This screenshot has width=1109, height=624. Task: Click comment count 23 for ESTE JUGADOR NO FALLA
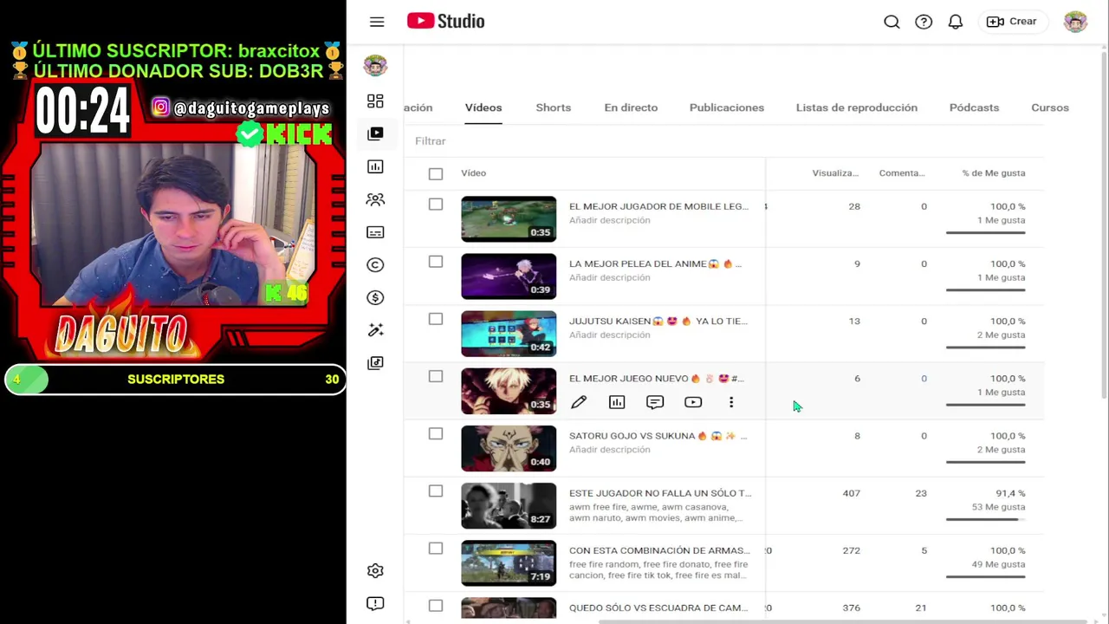pyautogui.click(x=921, y=493)
